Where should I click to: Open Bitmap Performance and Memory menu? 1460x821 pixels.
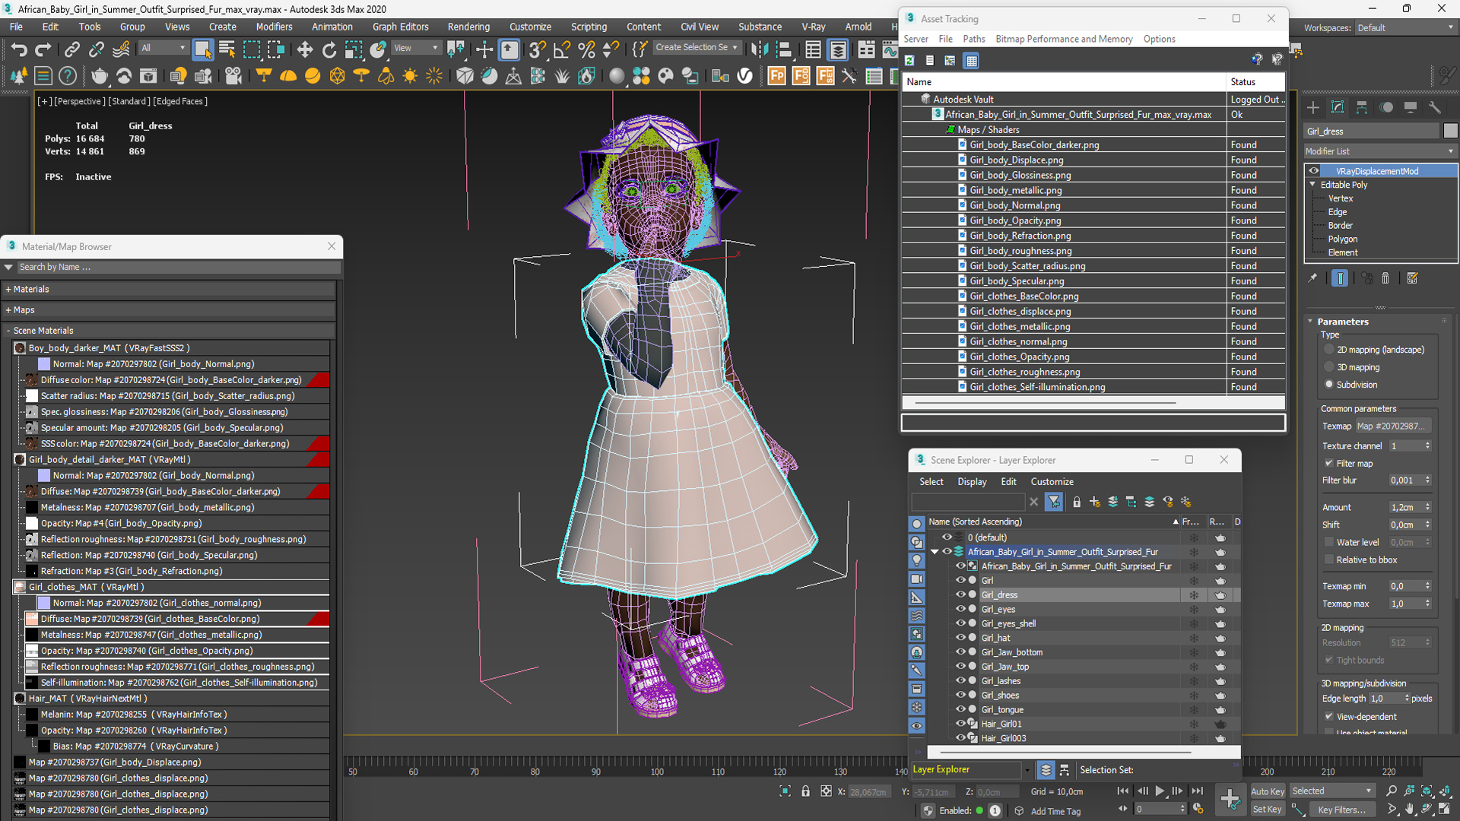coord(1064,39)
